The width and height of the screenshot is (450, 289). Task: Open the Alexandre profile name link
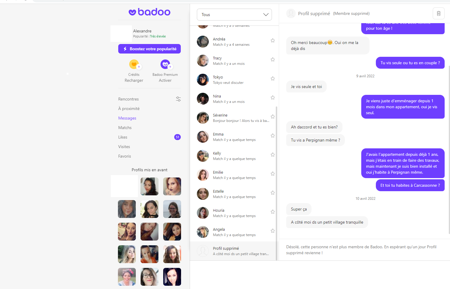coord(142,31)
